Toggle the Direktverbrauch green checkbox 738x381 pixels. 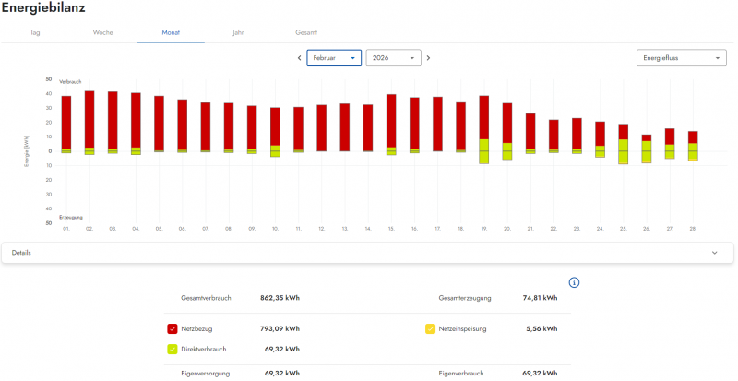(173, 350)
